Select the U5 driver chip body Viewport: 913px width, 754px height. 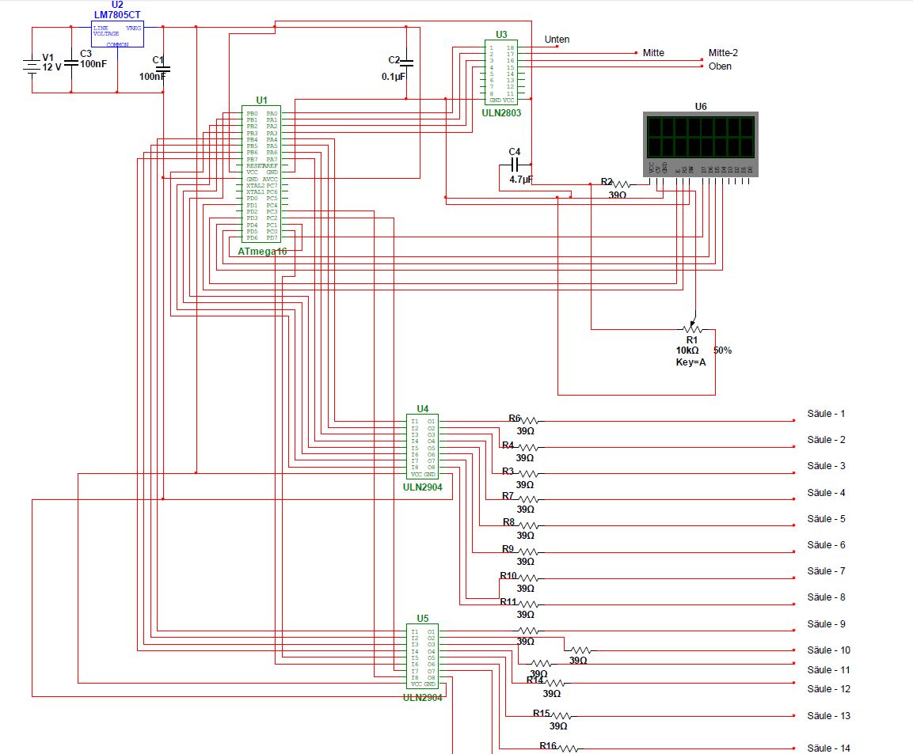[423, 656]
